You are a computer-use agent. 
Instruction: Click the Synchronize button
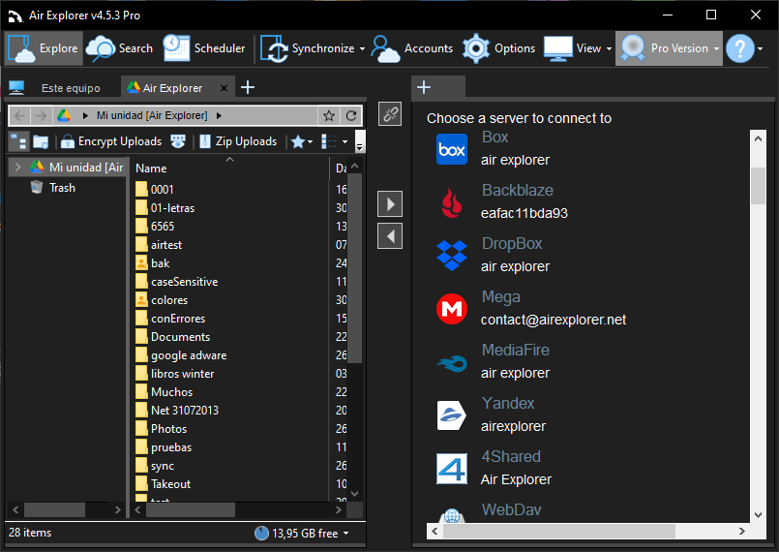307,48
